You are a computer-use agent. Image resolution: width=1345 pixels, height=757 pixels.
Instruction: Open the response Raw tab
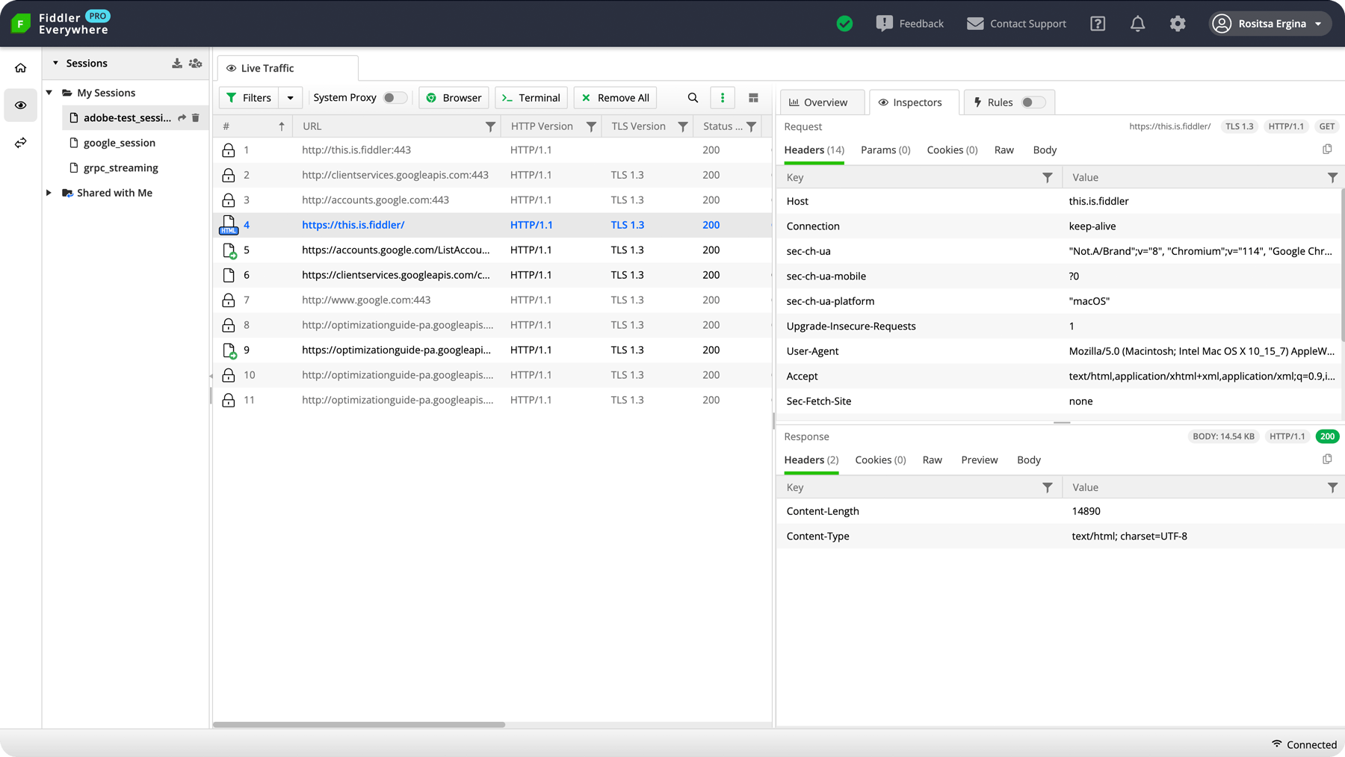click(x=932, y=460)
